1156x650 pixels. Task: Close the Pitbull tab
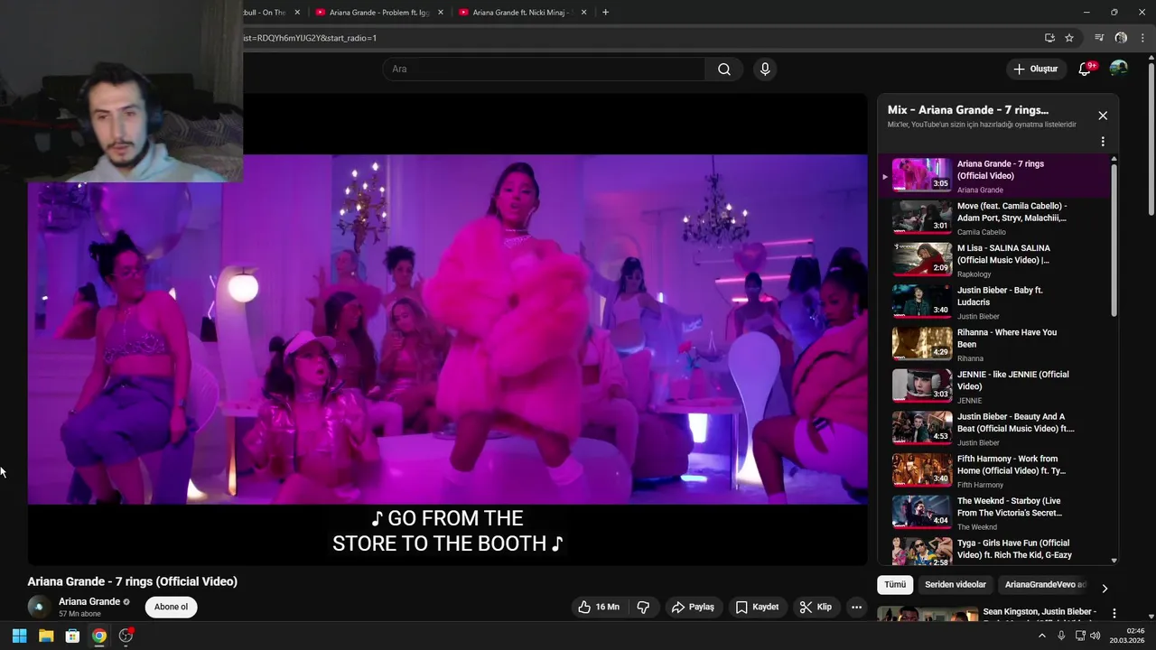tap(297, 13)
